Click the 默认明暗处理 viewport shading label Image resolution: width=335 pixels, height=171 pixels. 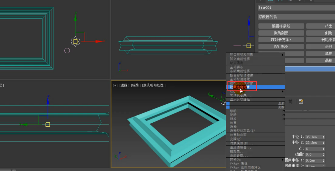click(x=154, y=85)
